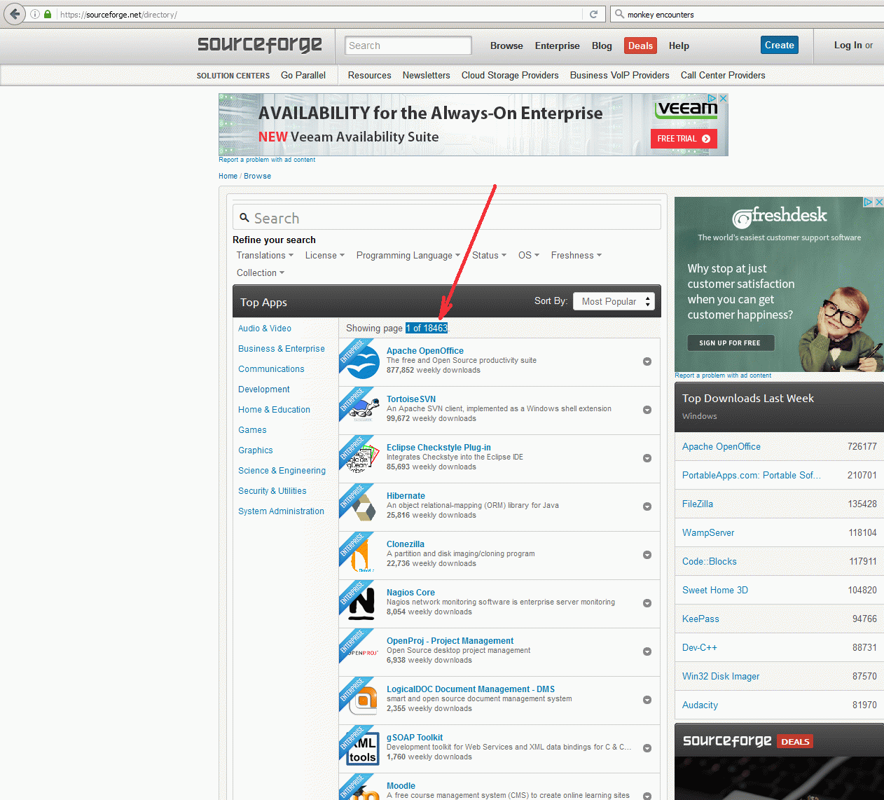Open OpenProj project logo
This screenshot has height=800, width=884.
click(x=363, y=653)
